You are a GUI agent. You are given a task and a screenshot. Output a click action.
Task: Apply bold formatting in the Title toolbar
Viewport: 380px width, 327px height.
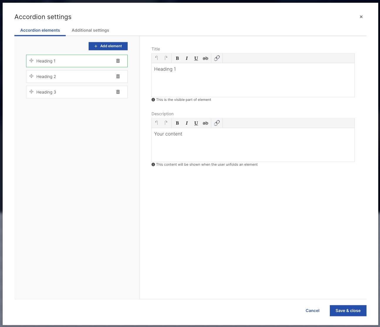177,58
